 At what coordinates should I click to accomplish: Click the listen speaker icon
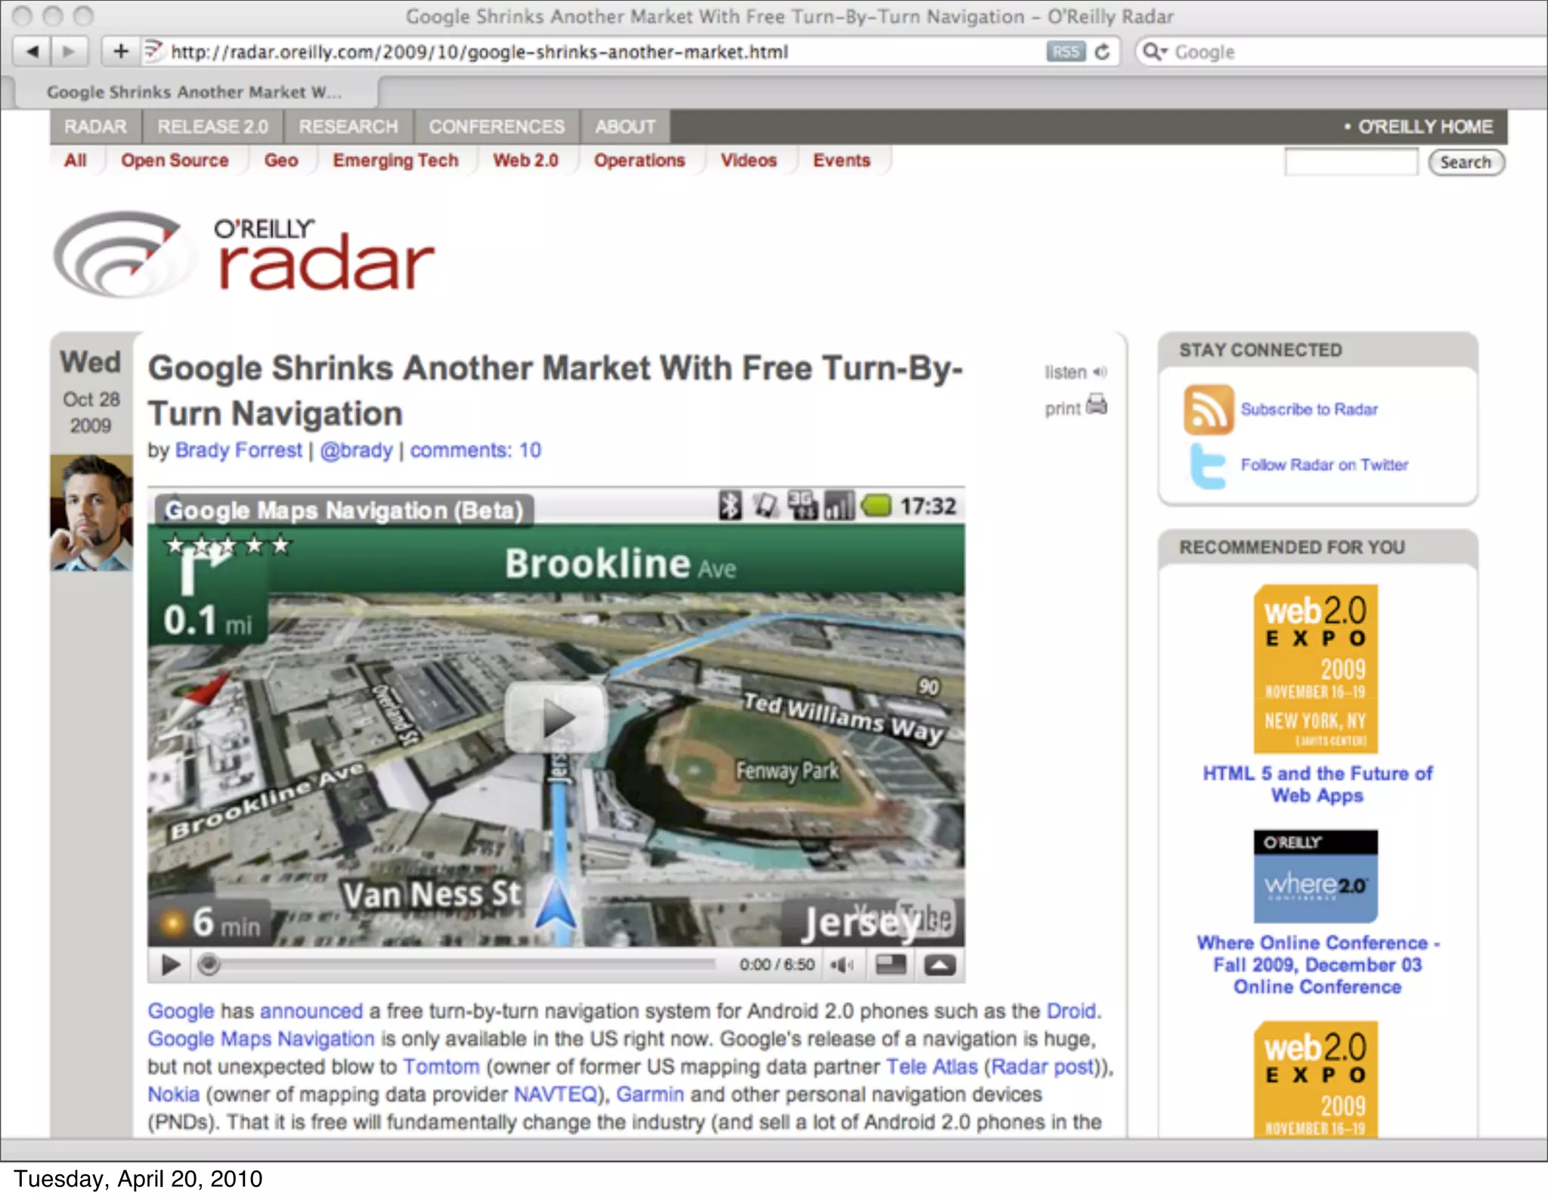tap(1101, 372)
